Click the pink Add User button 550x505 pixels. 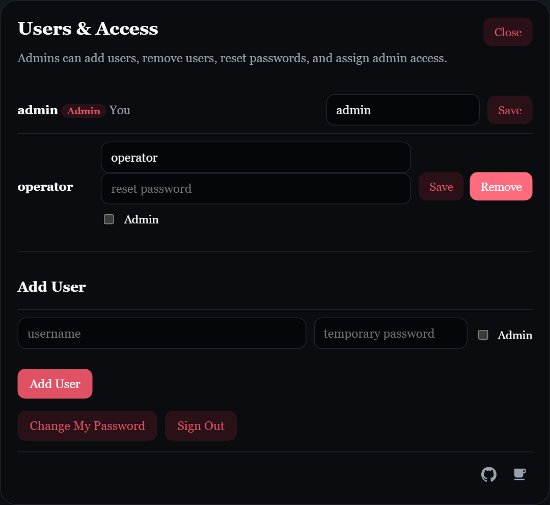tap(55, 384)
